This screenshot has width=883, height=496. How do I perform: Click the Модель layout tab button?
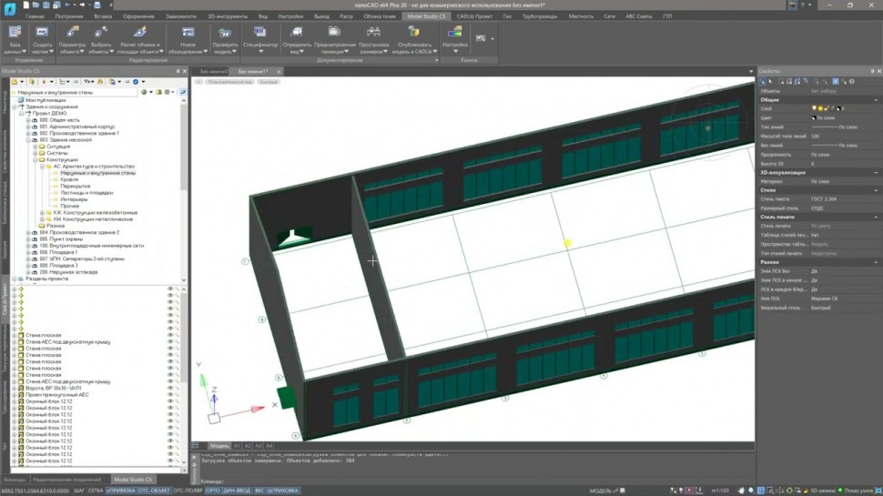219,446
